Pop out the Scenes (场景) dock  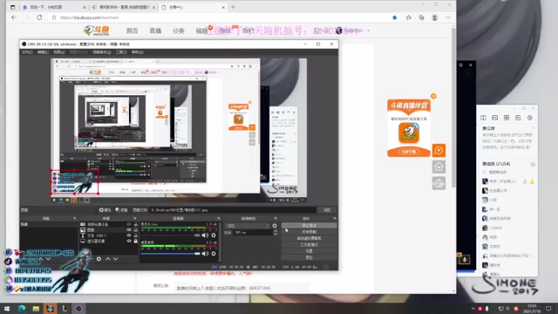[x=75, y=218]
